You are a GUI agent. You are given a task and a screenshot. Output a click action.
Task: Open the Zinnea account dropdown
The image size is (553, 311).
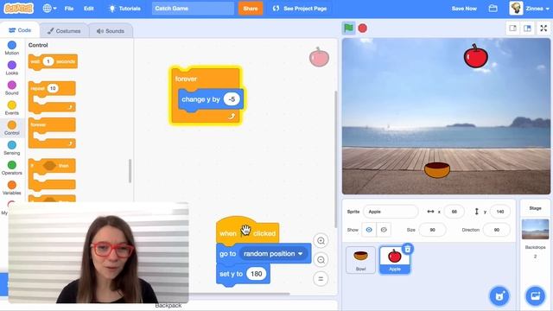(530, 8)
